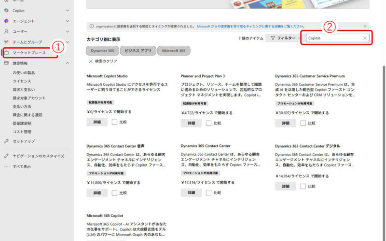Click the ユーザー person icon
386x241 pixels.
point(6,31)
